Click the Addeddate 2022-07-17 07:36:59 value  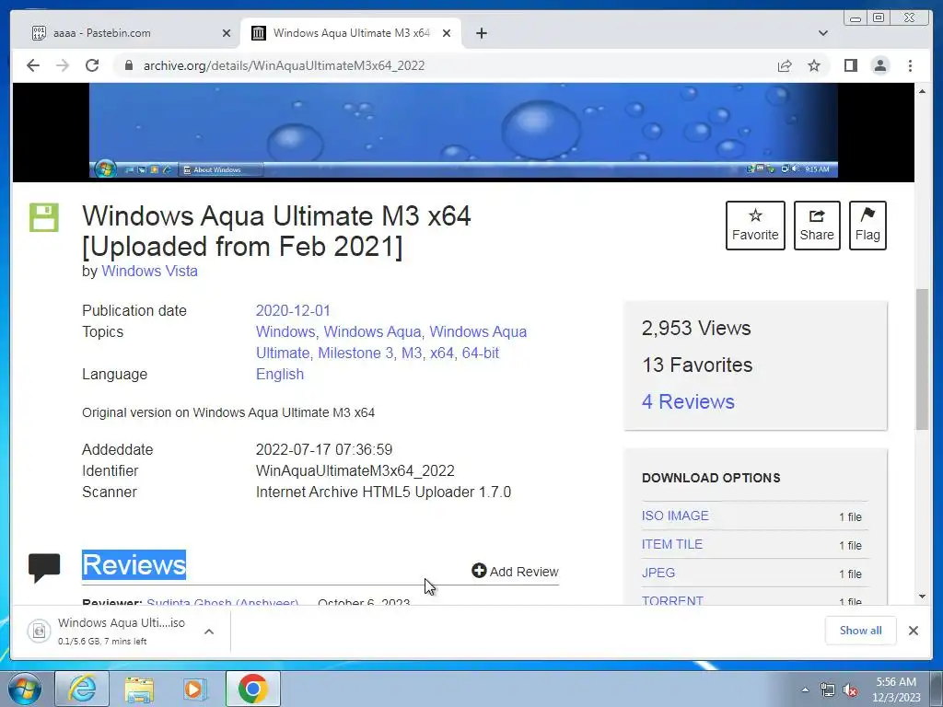coord(323,449)
